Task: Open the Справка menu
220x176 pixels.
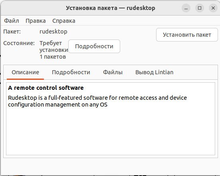Action: 64,21
